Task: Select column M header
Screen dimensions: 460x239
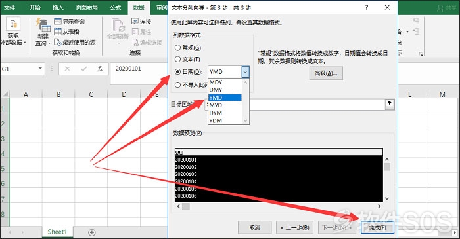Action: coord(442,94)
